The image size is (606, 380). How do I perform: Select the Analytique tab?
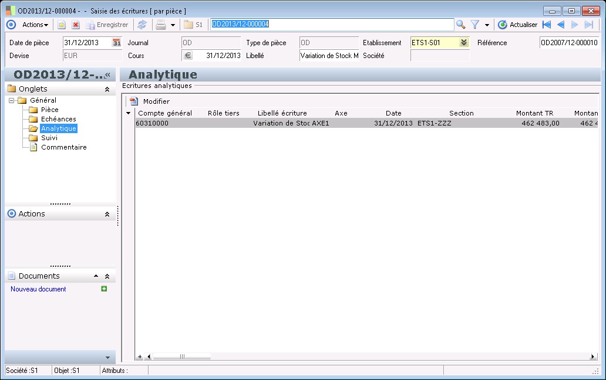pyautogui.click(x=59, y=128)
